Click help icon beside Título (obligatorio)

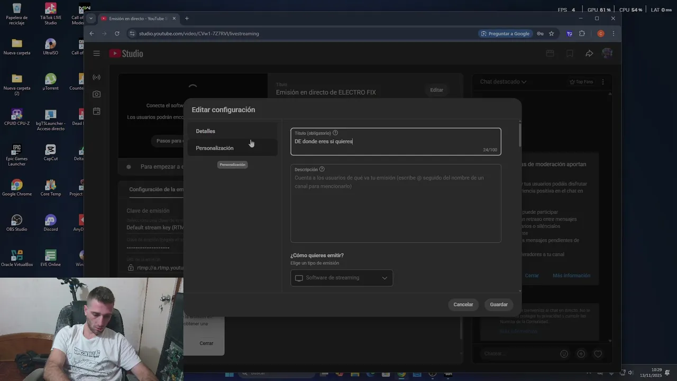tap(335, 133)
